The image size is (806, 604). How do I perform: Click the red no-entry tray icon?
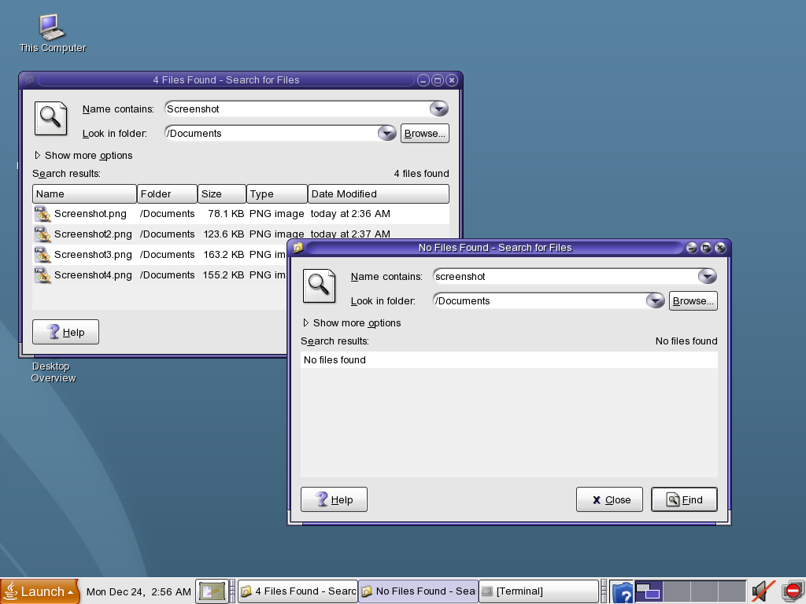point(793,591)
